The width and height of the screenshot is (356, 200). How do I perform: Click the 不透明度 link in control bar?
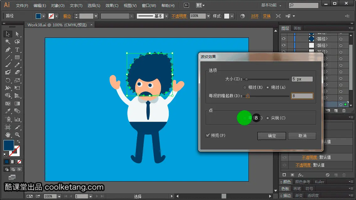[x=179, y=16]
